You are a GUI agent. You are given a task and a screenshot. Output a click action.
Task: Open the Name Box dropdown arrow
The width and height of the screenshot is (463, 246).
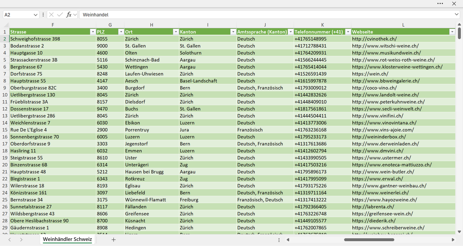[35, 15]
